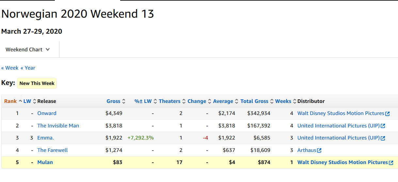
Task: Select The Invisible Man gross $3,818
Action: pyautogui.click(x=114, y=126)
